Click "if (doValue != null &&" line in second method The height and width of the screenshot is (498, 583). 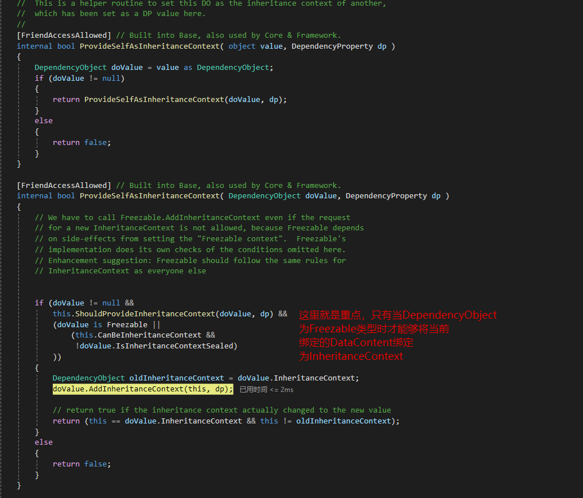pos(84,303)
